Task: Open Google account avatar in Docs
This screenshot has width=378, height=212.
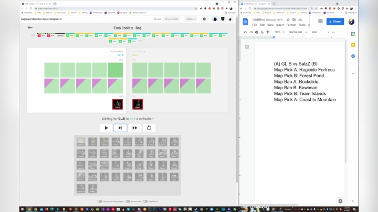Action: coord(351,22)
